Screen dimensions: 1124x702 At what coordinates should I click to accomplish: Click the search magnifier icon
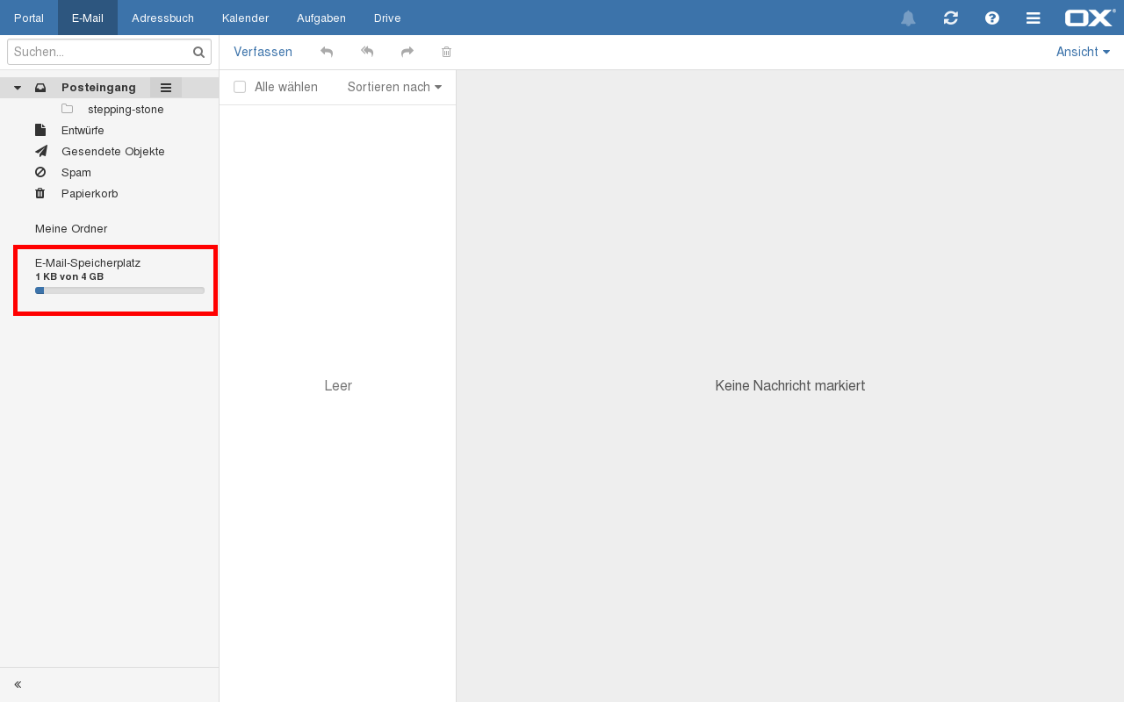198,53
